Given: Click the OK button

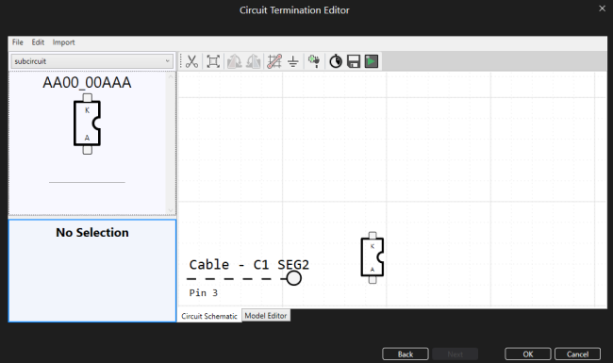Looking at the screenshot, I should tap(528, 354).
